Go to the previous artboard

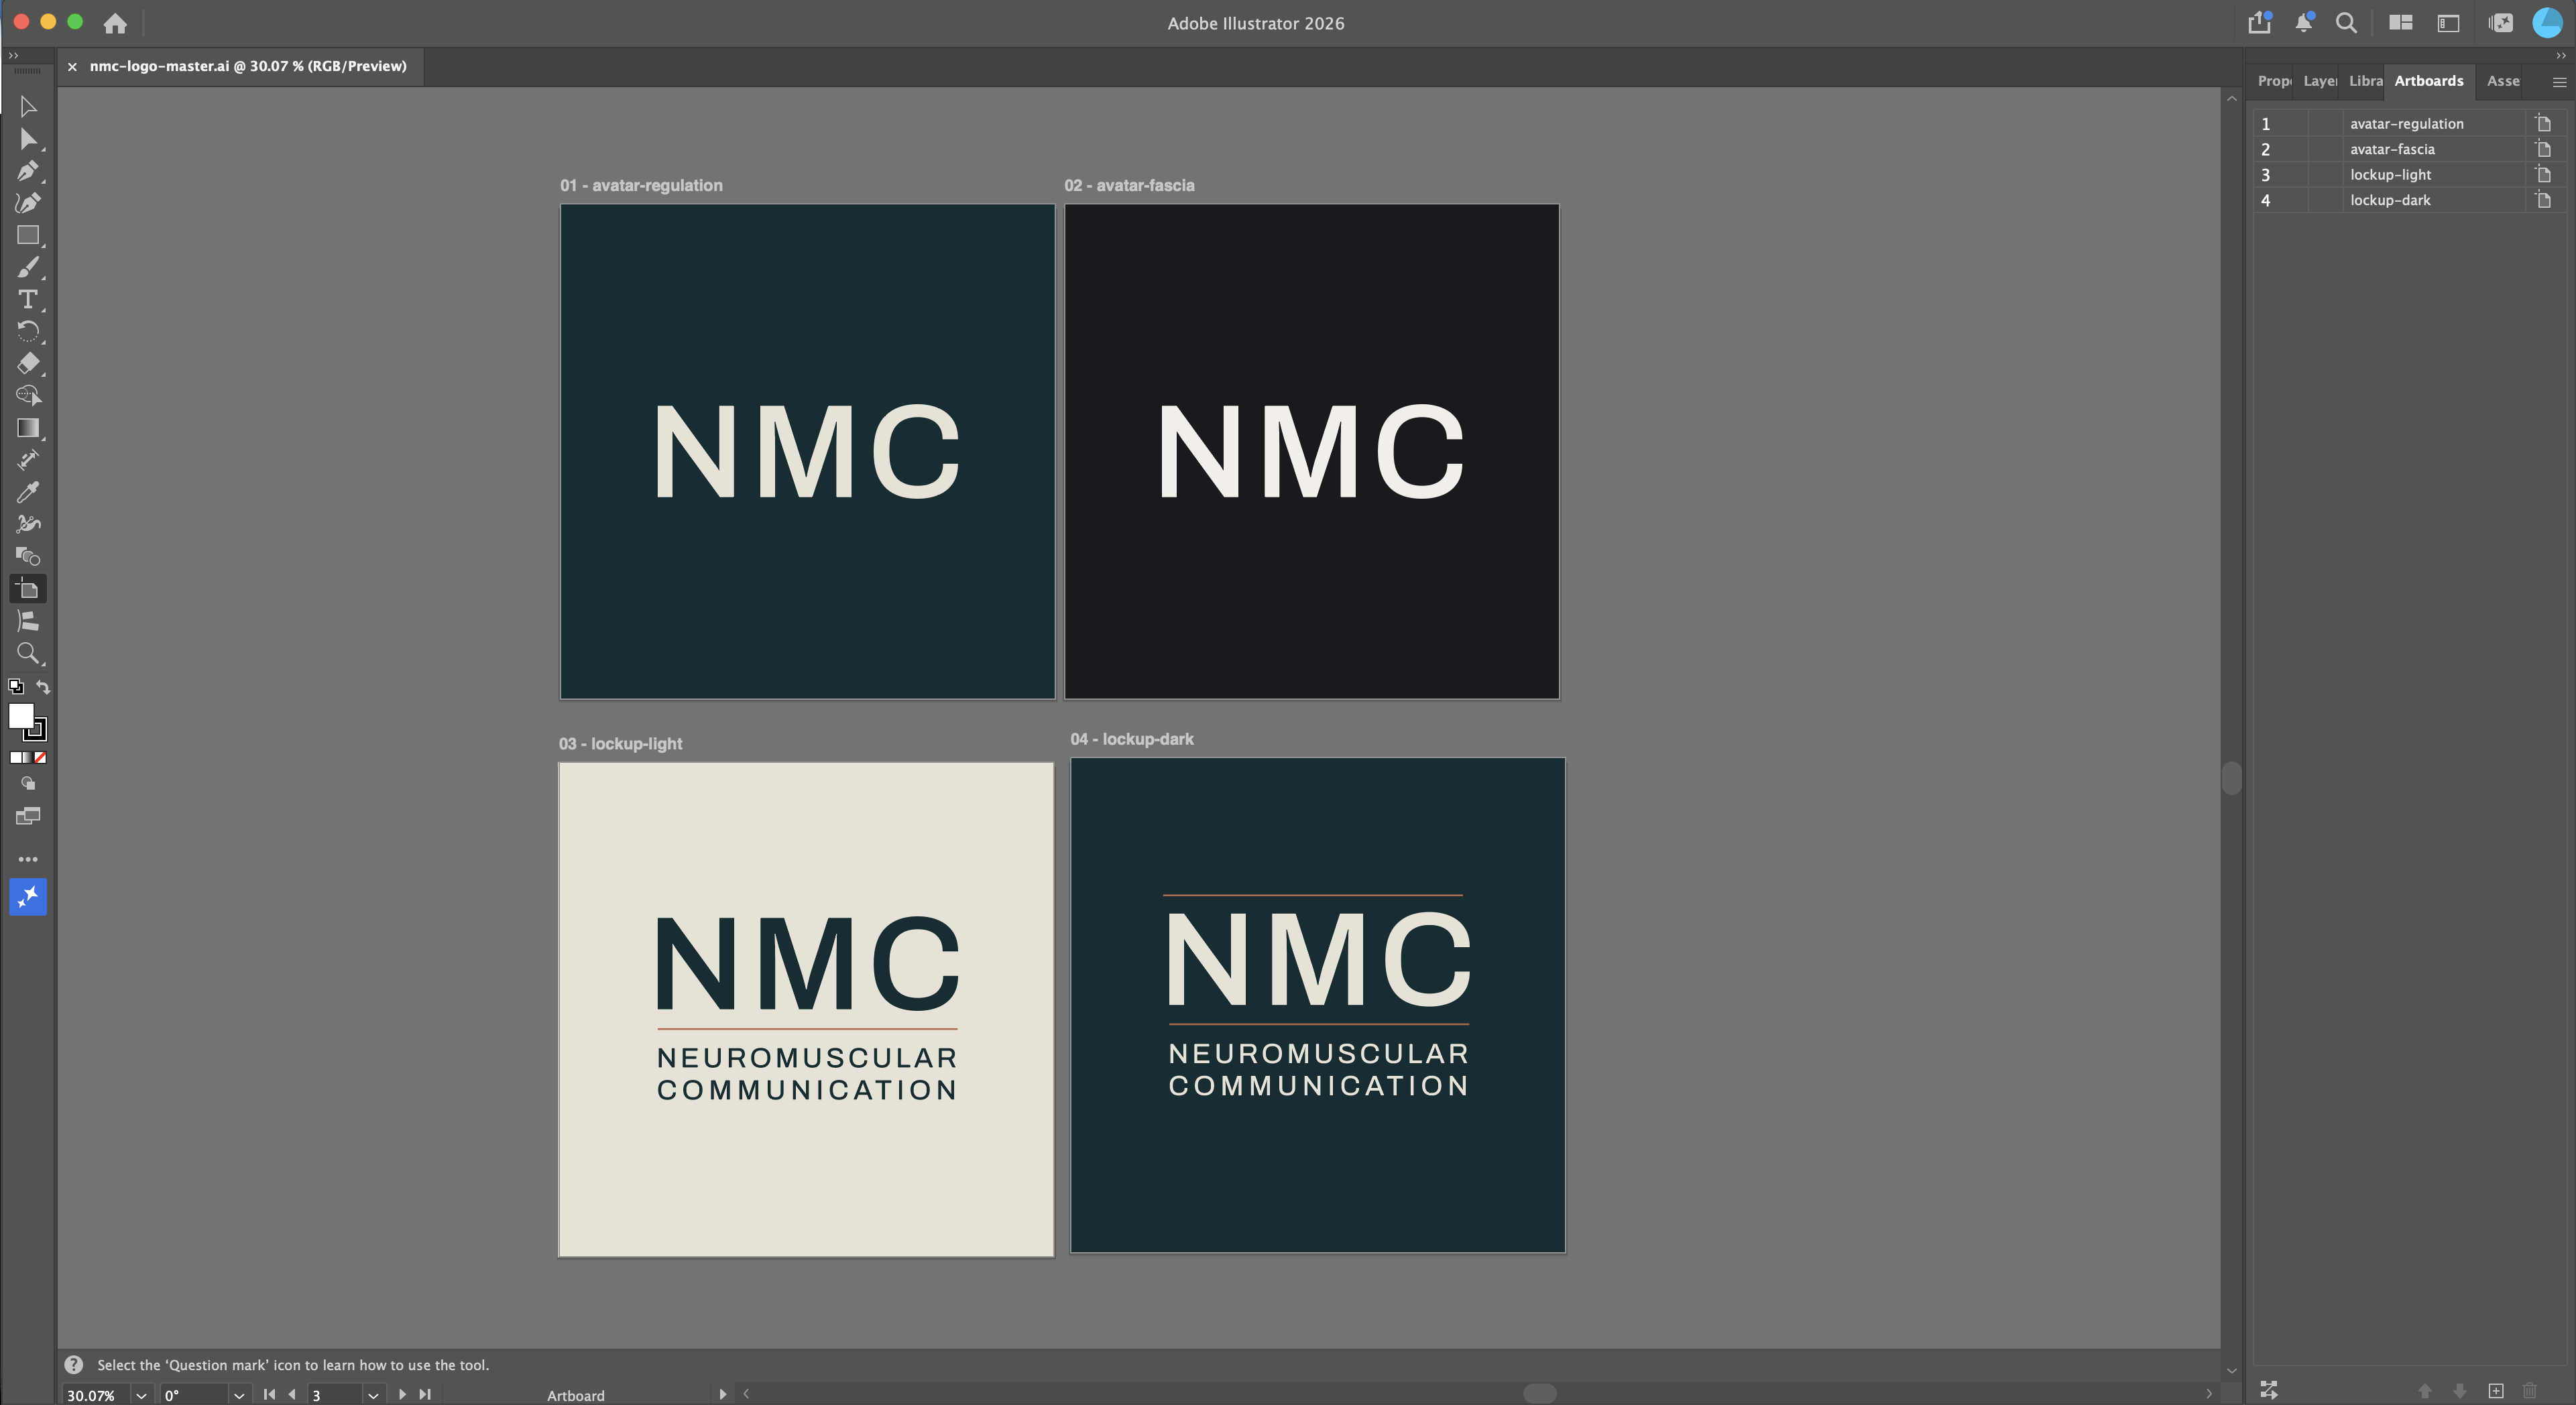pyautogui.click(x=292, y=1394)
